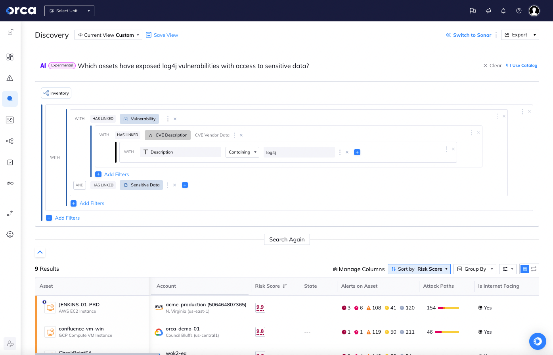Image resolution: width=553 pixels, height=355 pixels.
Task: Open the Help question-mark icon
Action: tap(519, 11)
